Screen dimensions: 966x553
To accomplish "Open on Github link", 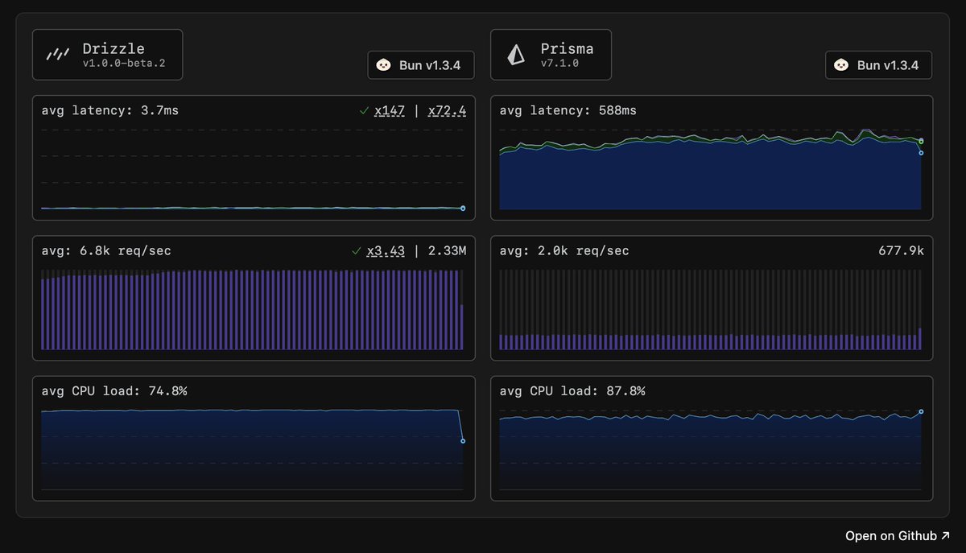I will (898, 536).
